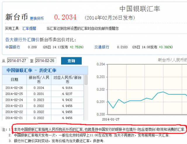The image size is (187, 144).
Task: Click the green +3.392% change value
Action: click(165, 47)
